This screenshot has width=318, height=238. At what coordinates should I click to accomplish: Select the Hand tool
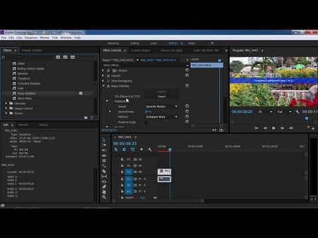click(x=104, y=192)
